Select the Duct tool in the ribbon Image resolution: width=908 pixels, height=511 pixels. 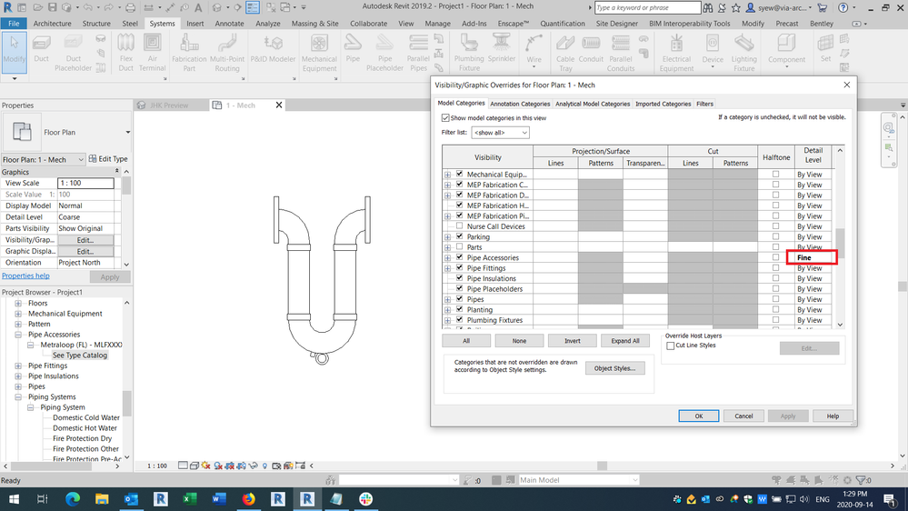point(41,49)
